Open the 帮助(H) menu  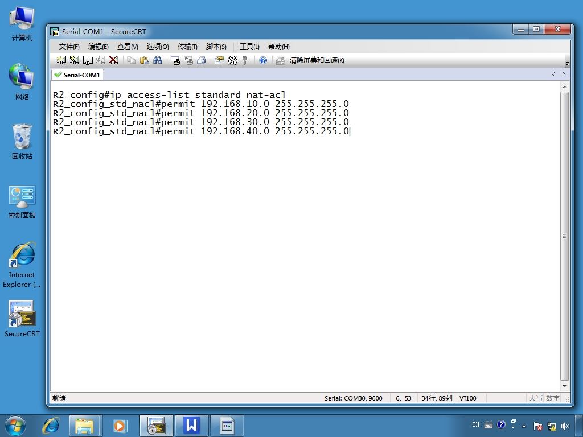click(279, 47)
